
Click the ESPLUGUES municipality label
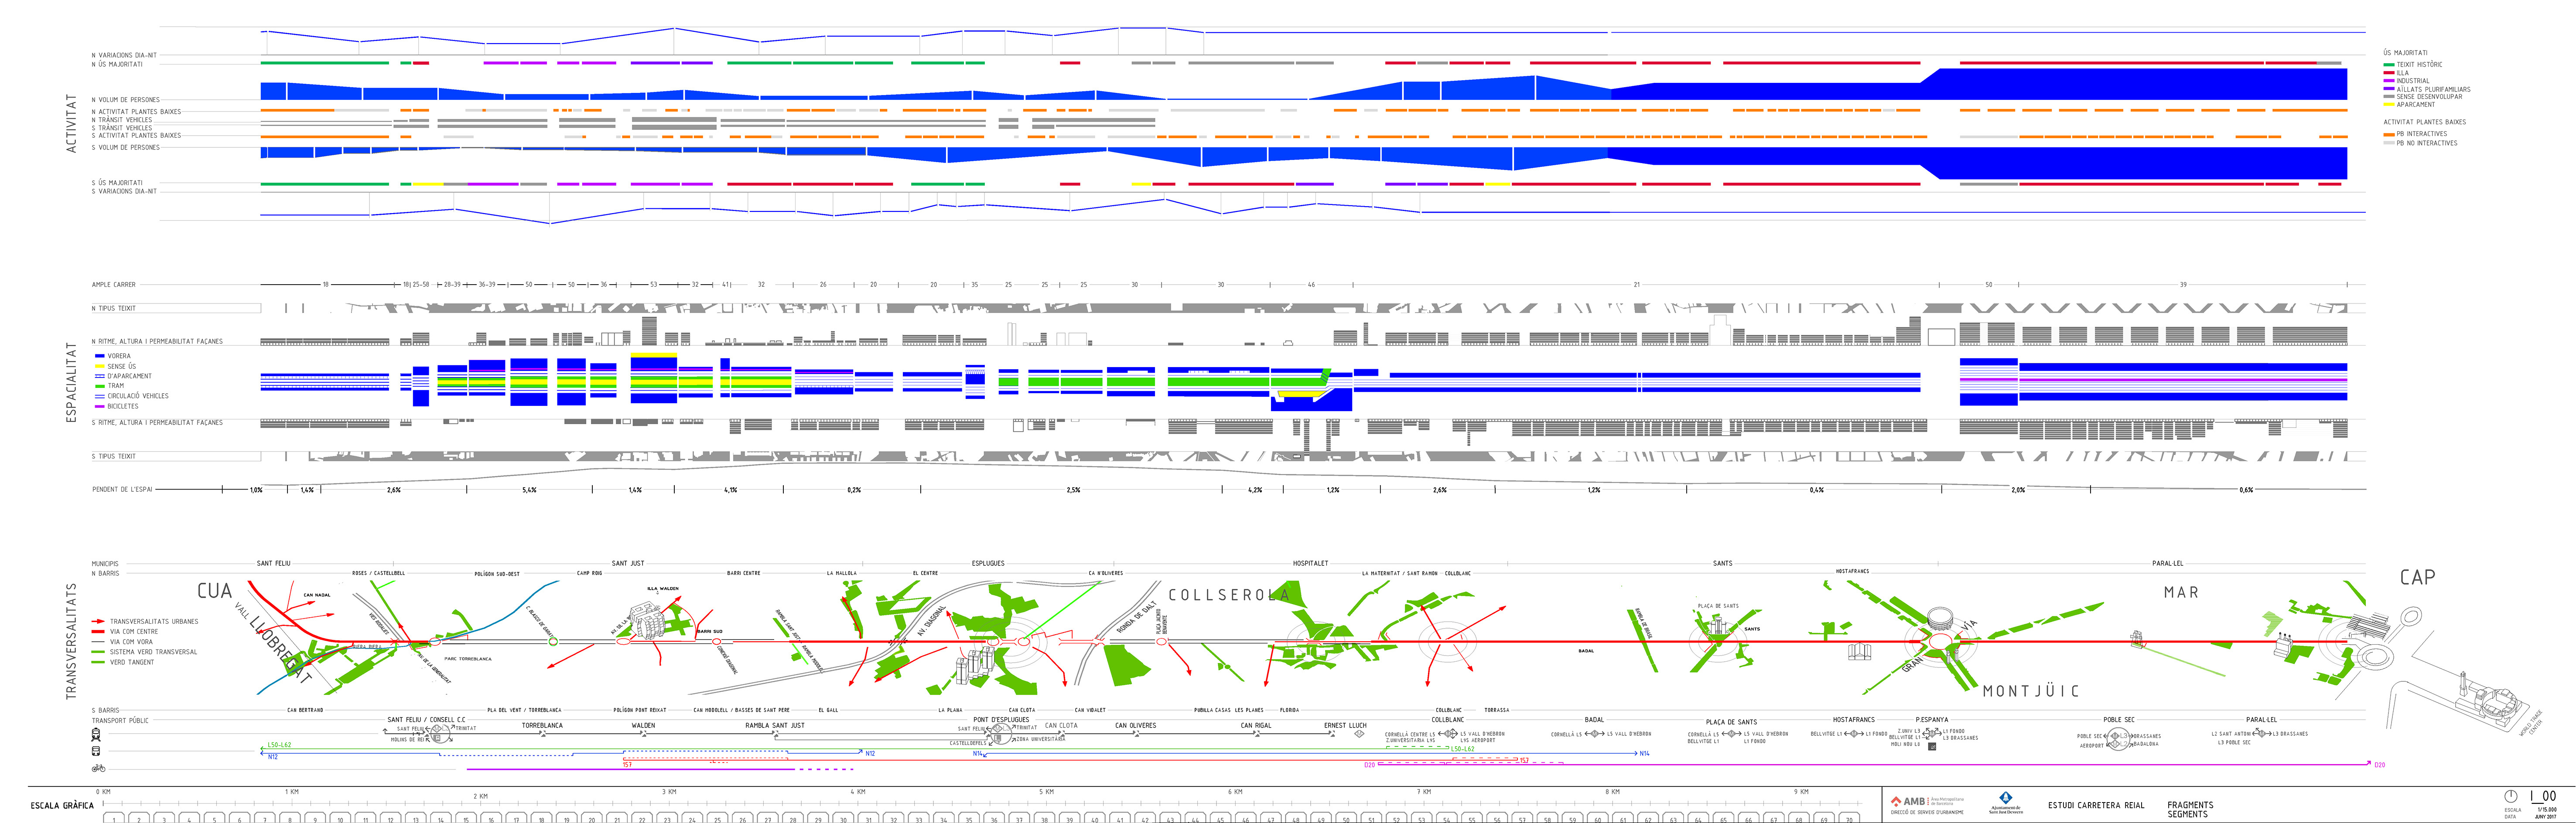(988, 563)
